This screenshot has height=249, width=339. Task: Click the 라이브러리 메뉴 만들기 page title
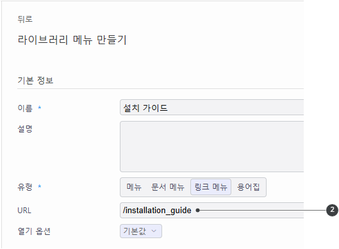pyautogui.click(x=72, y=40)
